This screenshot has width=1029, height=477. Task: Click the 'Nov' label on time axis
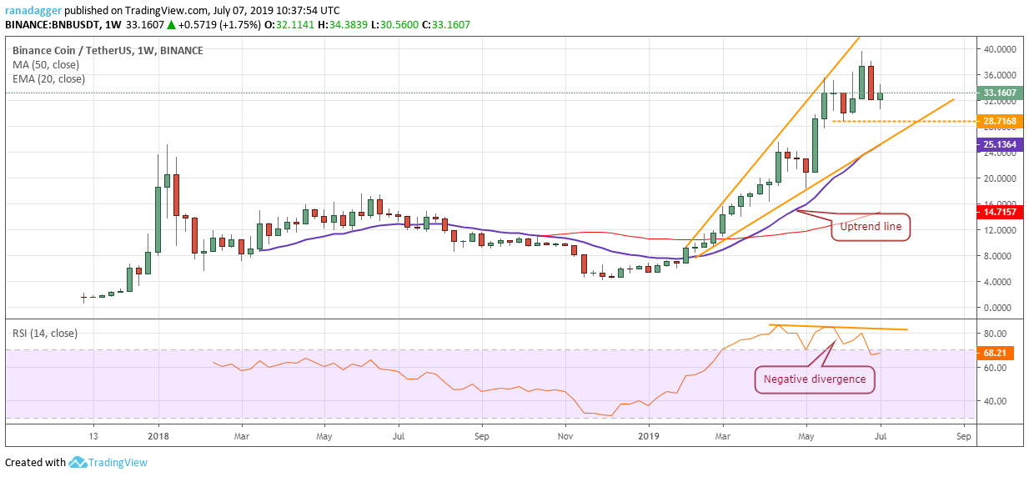coord(565,436)
